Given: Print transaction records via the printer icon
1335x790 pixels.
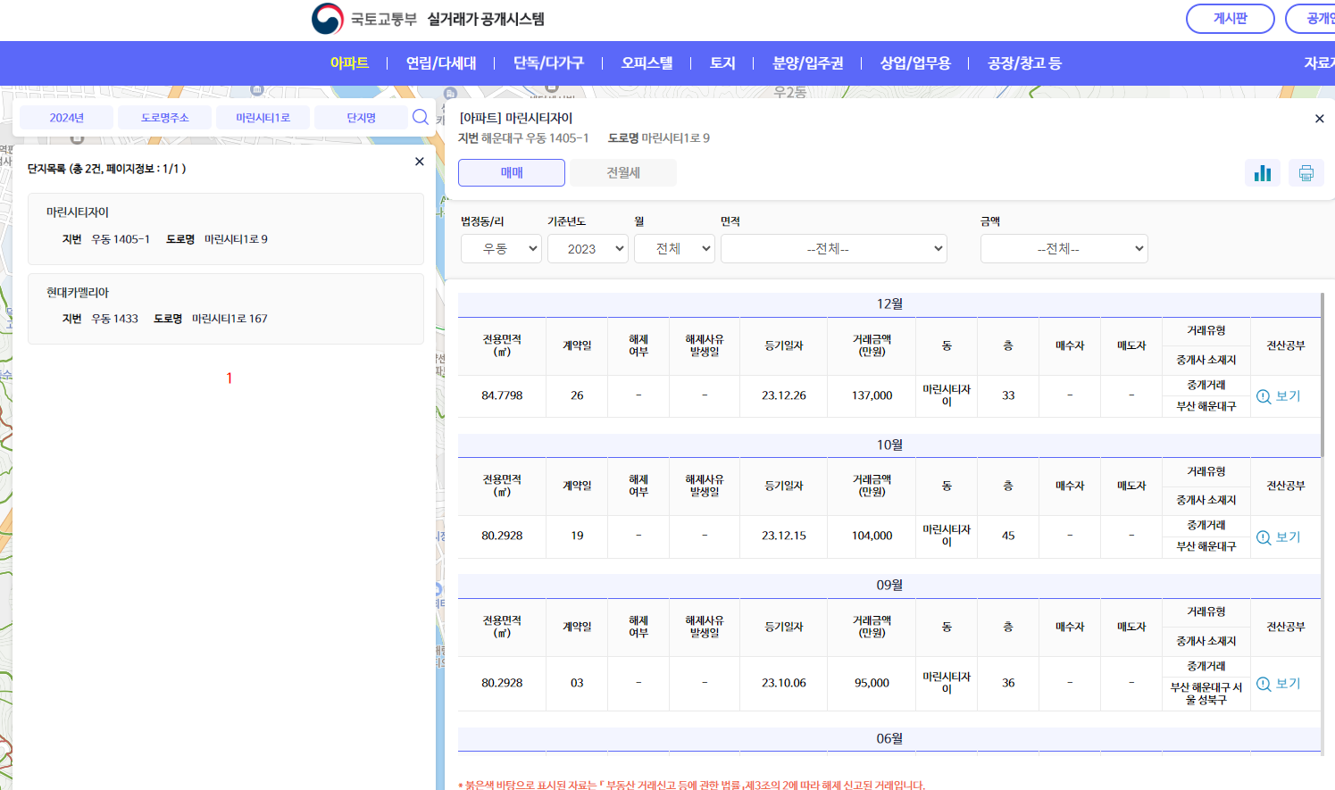Looking at the screenshot, I should tap(1306, 172).
